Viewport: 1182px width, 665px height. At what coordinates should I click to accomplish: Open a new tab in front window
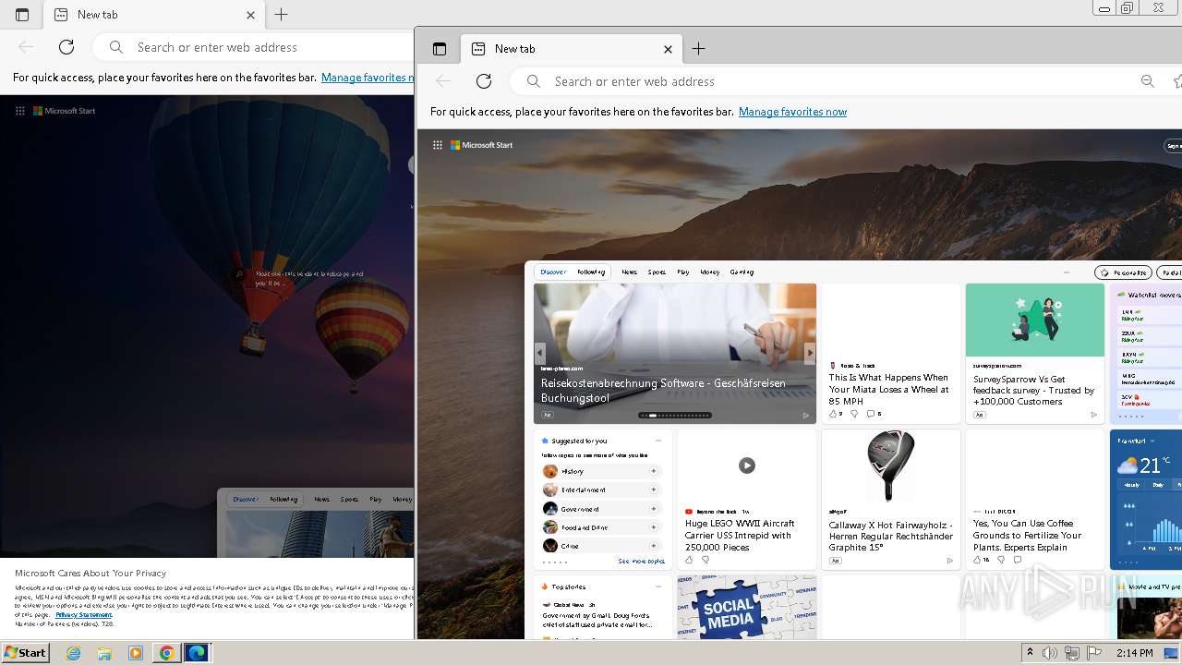point(699,49)
